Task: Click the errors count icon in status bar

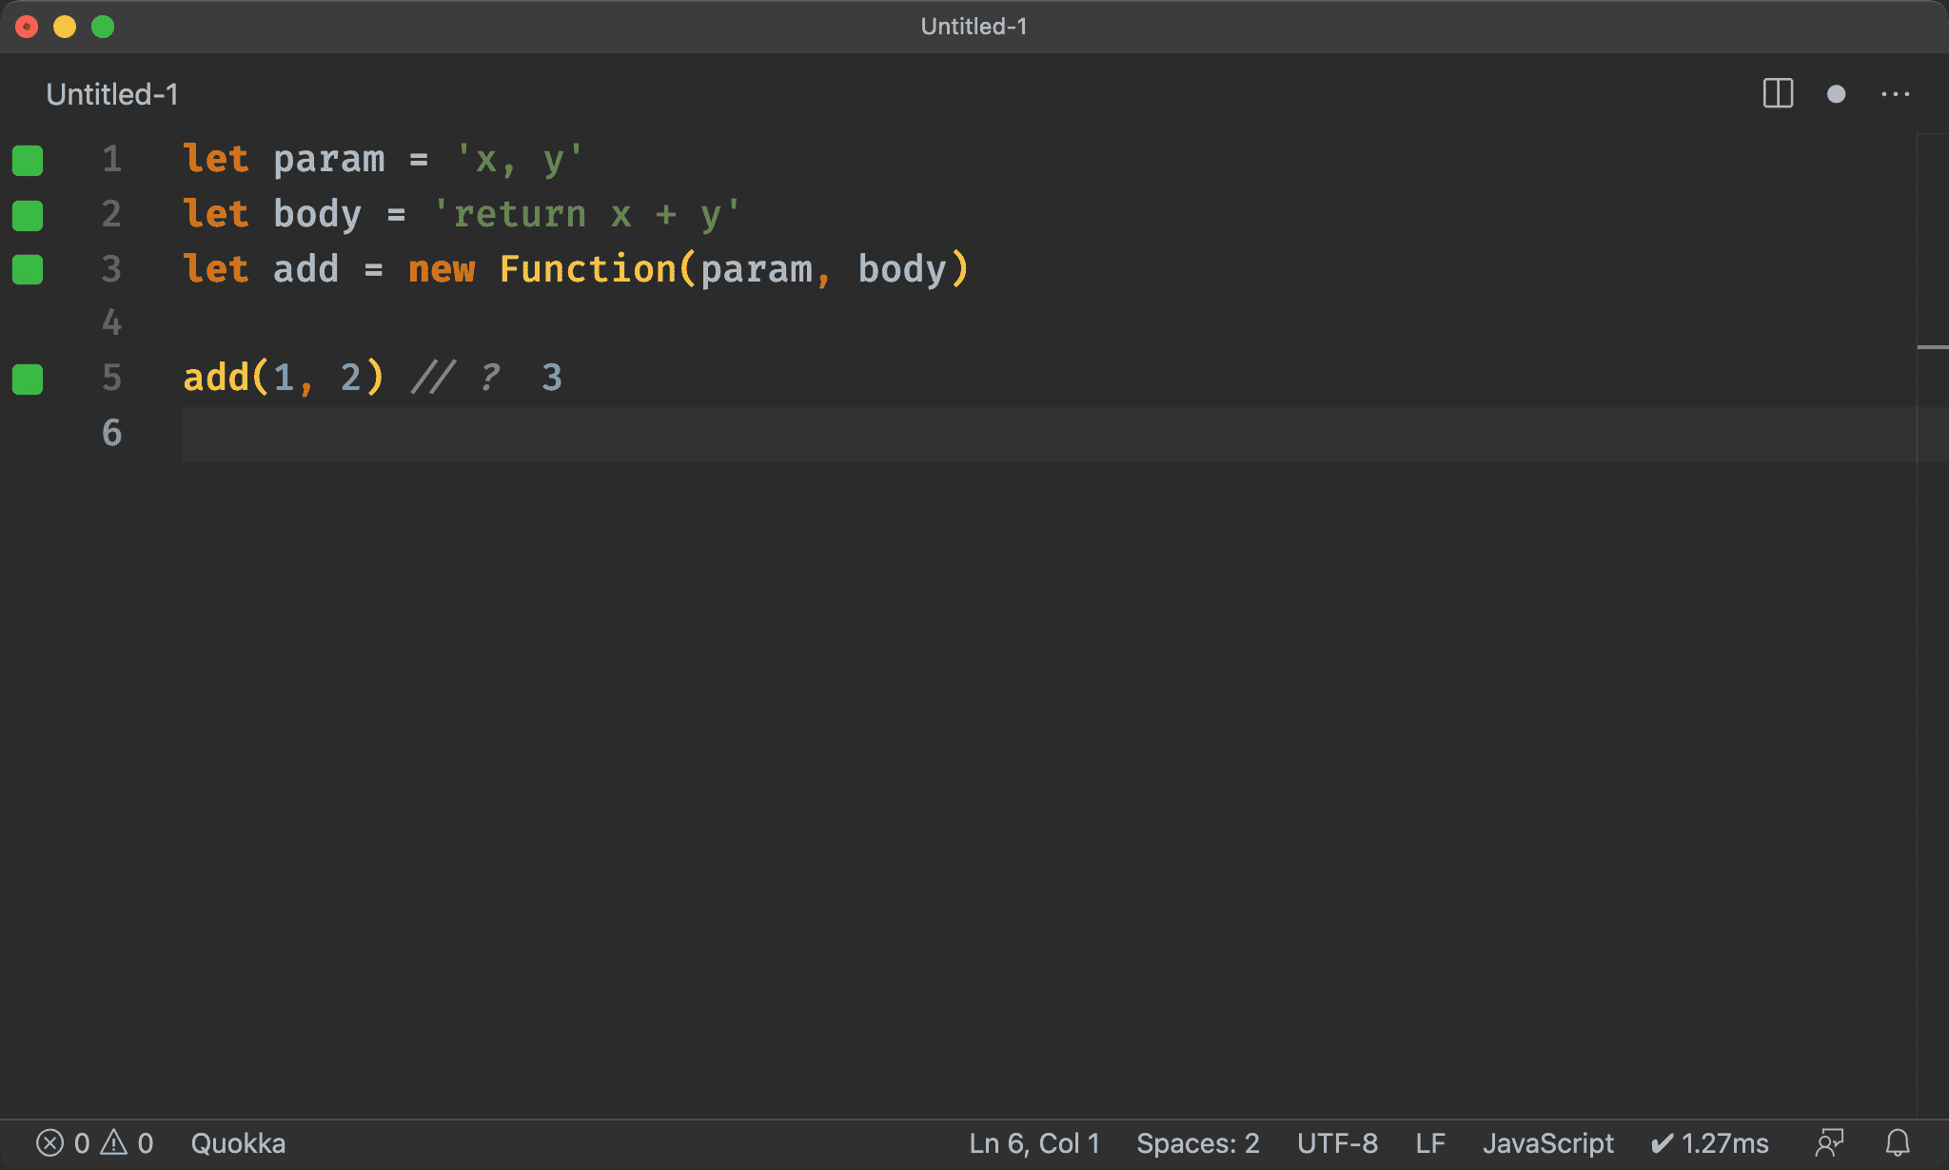Action: (50, 1142)
